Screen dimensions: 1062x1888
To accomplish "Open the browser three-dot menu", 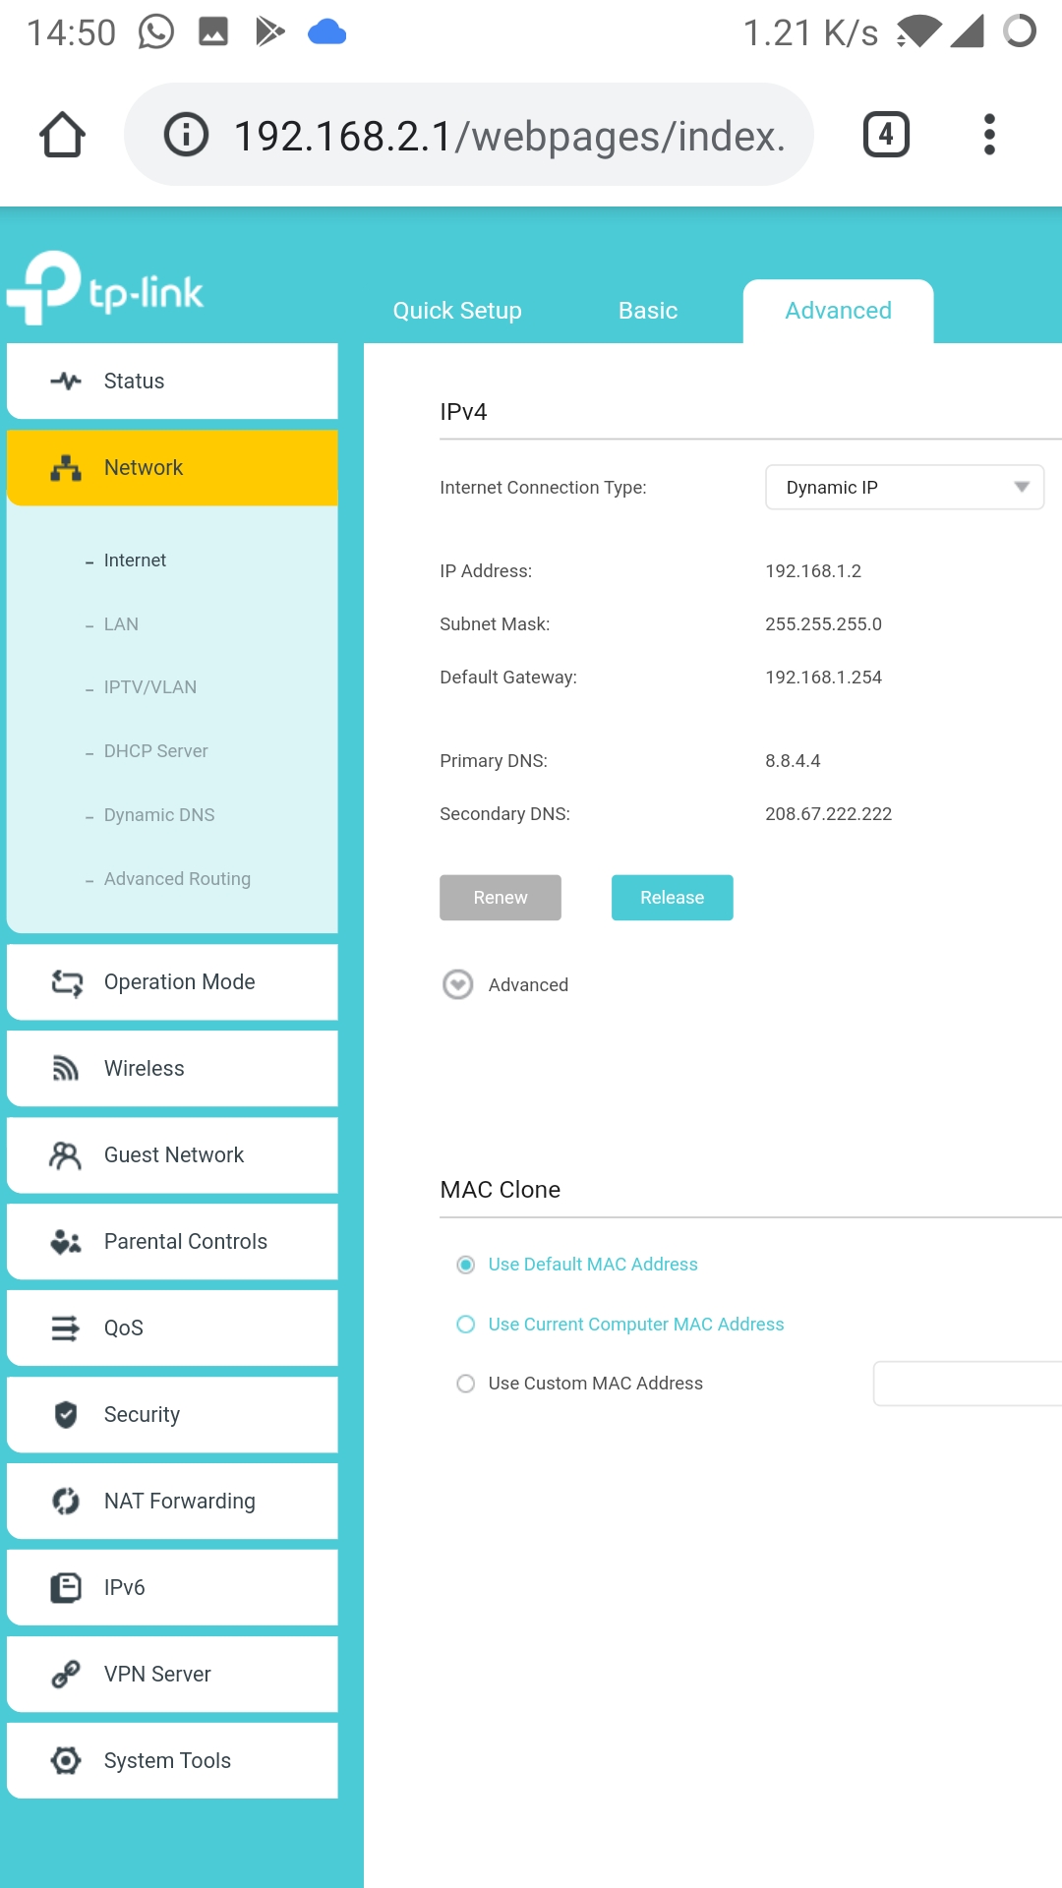I will [989, 135].
